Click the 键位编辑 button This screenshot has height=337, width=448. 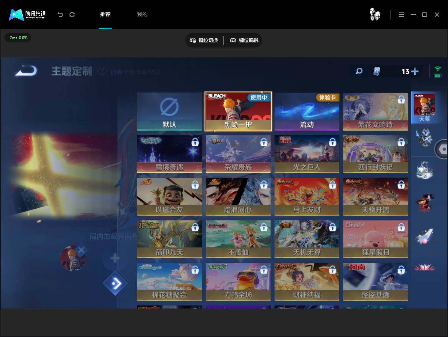click(244, 40)
